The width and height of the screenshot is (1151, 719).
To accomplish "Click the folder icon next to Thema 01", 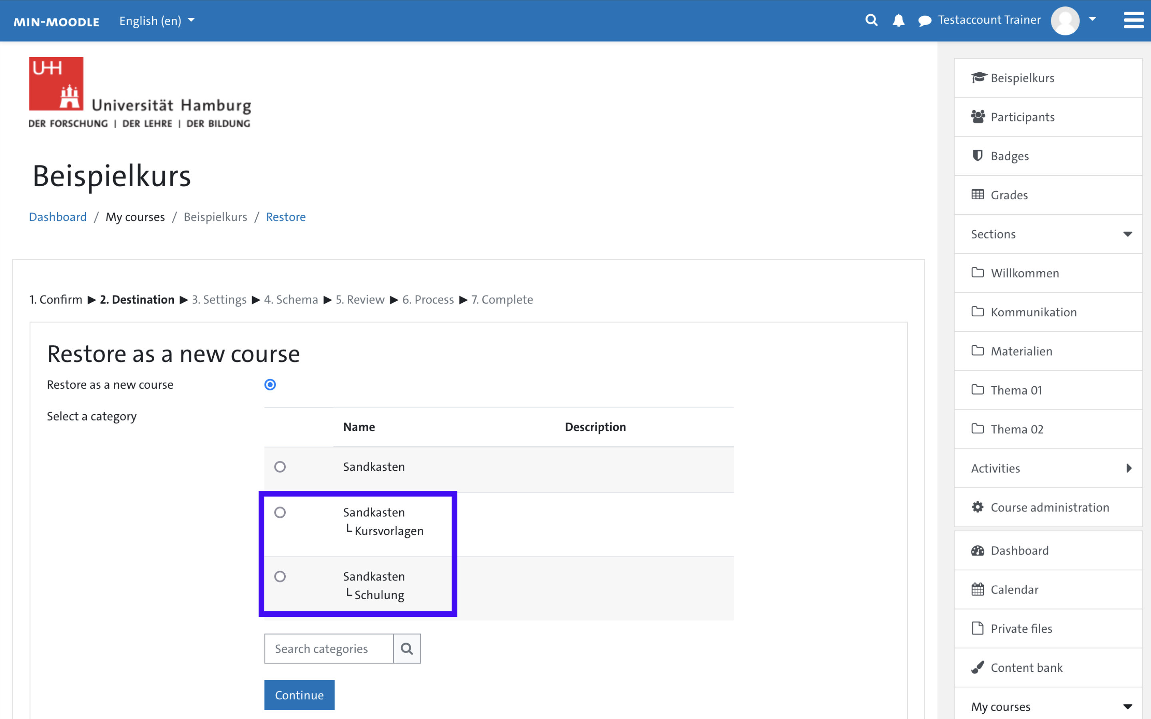I will (978, 389).
